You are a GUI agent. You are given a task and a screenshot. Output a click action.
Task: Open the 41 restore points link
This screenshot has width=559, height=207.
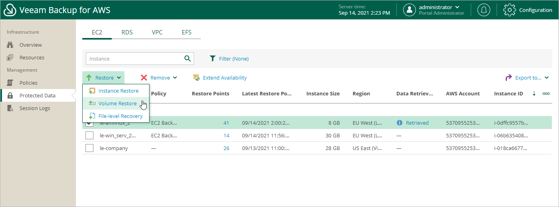pos(226,123)
